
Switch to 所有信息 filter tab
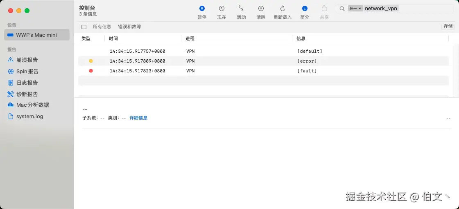[102, 27]
